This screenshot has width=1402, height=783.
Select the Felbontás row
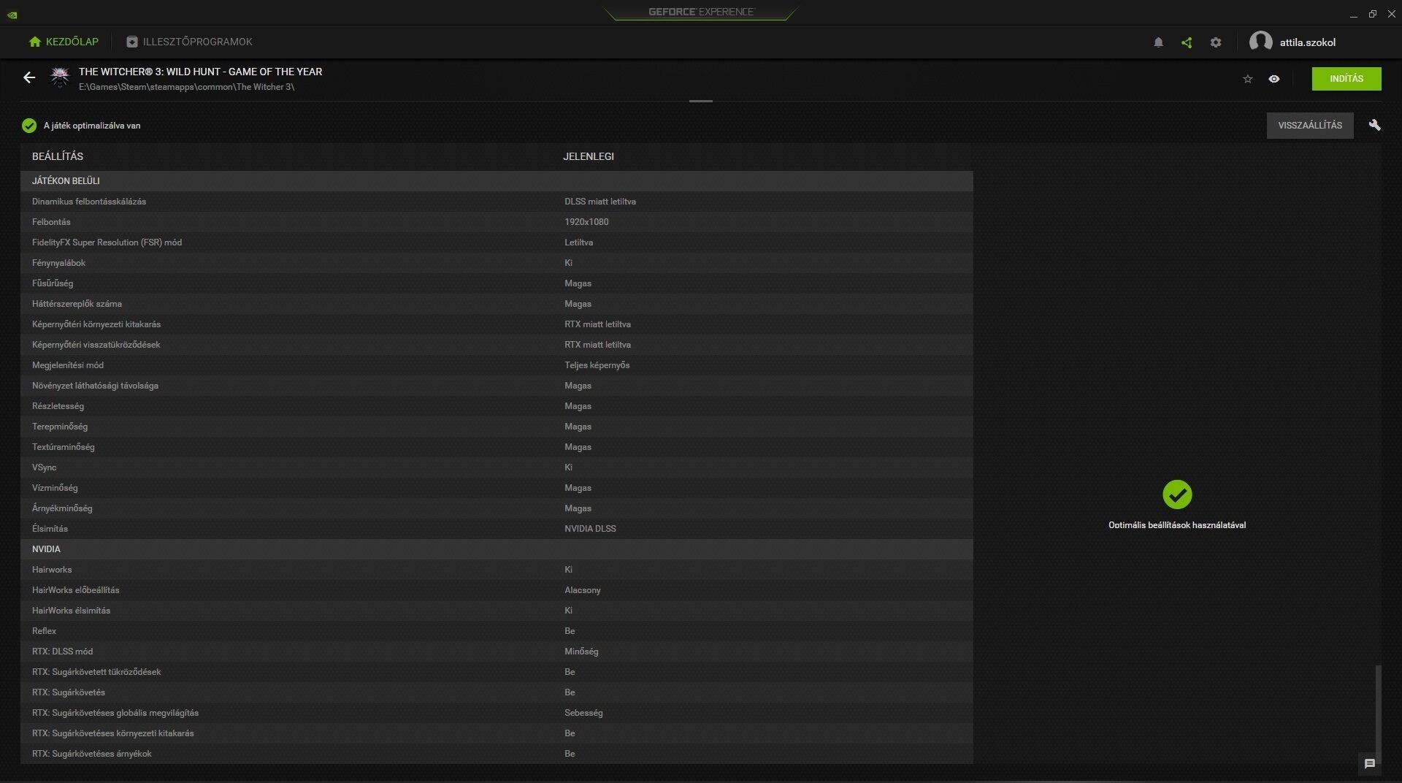pos(497,222)
